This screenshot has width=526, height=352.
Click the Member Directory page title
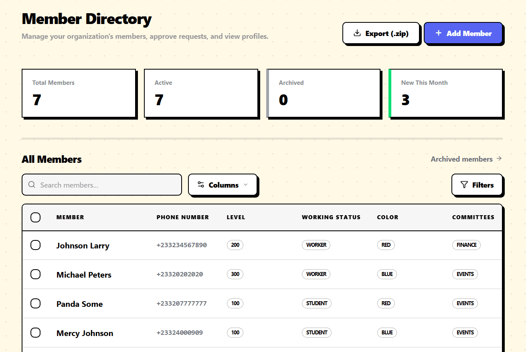click(87, 19)
